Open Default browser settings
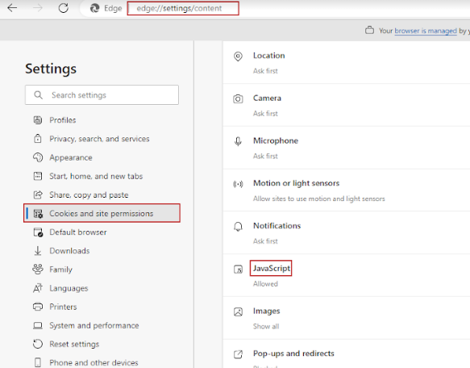This screenshot has height=368, width=470. 78,232
